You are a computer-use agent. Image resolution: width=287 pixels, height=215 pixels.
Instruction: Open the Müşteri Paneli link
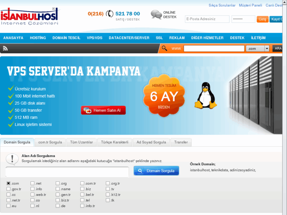(x=250, y=5)
